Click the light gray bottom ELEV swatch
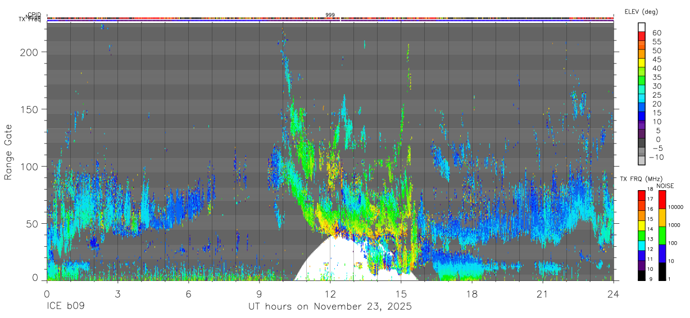The width and height of the screenshot is (690, 318). (641, 160)
